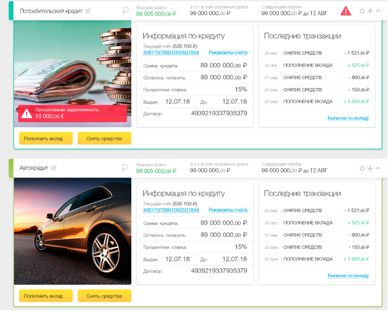The width and height of the screenshot is (388, 311).
Task: Click Выдан date 12.07.18 in Автокредит
Action: click(178, 259)
